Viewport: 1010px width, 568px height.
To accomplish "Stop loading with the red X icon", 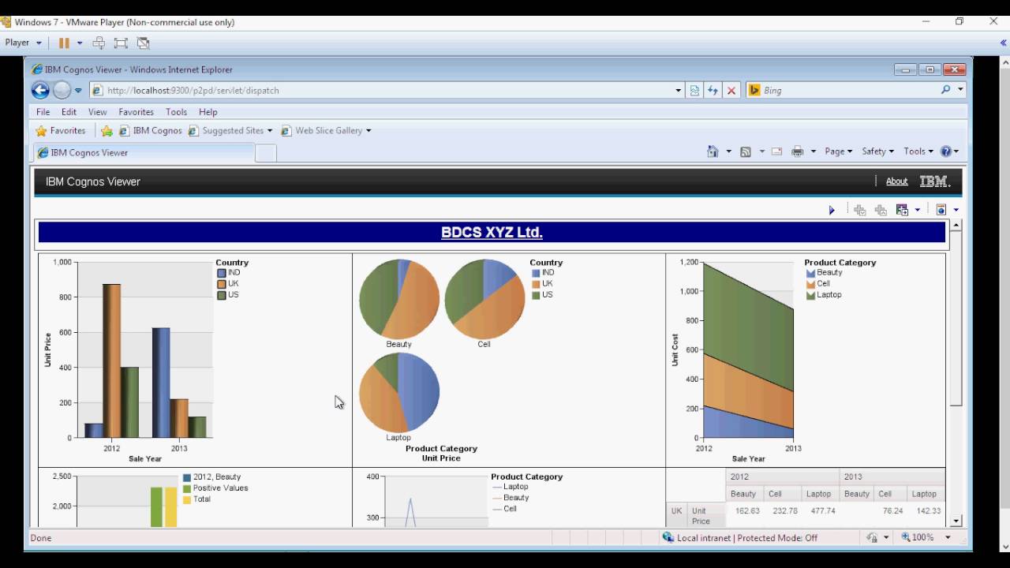I will (x=731, y=90).
